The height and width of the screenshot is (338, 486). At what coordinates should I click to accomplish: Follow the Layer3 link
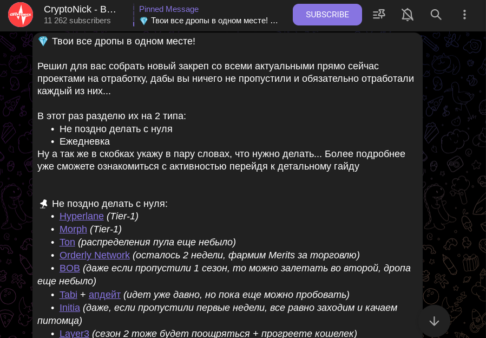[74, 333]
